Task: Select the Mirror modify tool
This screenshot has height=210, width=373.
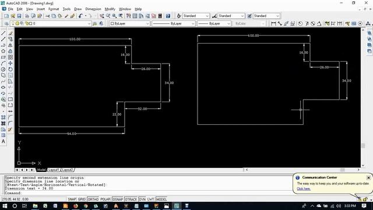Action: click(x=10, y=45)
